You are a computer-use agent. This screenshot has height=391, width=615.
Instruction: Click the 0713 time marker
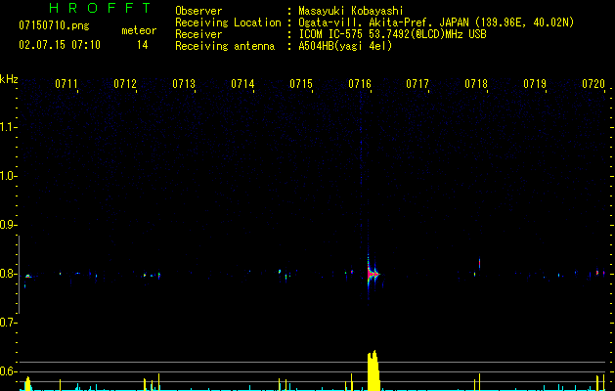click(184, 83)
